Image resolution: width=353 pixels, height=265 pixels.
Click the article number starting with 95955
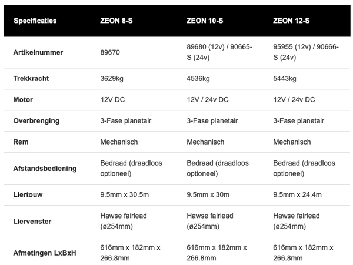tap(305, 52)
